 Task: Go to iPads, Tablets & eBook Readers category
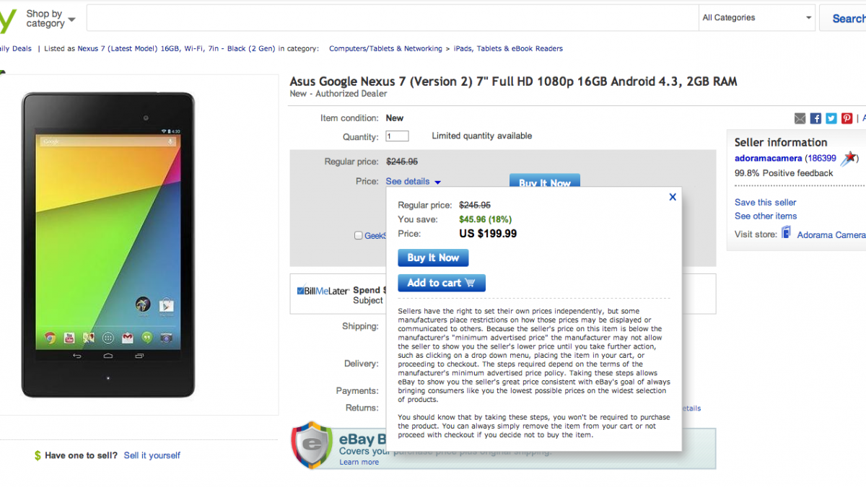point(508,49)
